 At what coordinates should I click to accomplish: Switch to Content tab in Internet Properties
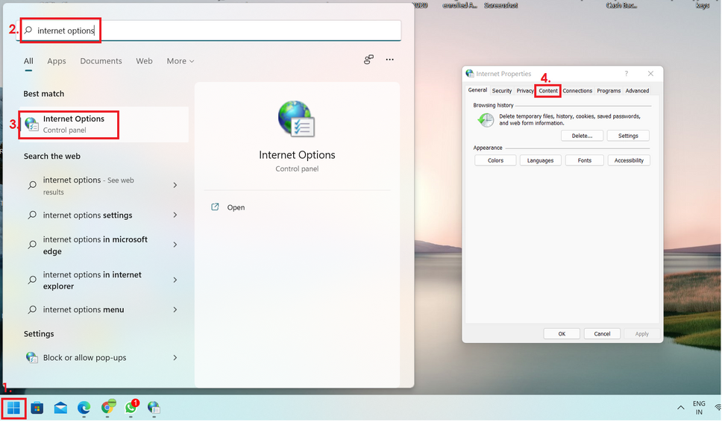tap(548, 91)
